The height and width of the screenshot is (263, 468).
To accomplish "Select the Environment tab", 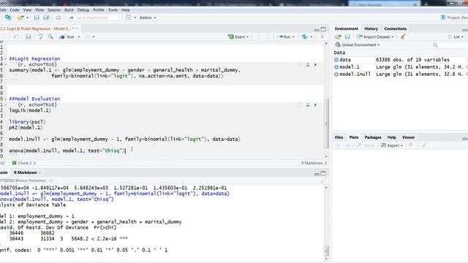I will click(x=346, y=28).
